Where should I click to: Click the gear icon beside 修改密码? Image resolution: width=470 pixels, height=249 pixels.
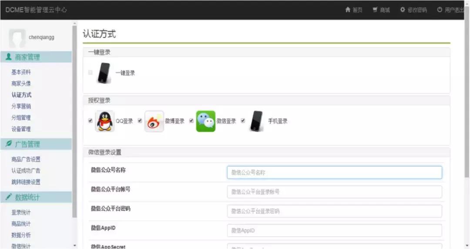403,10
